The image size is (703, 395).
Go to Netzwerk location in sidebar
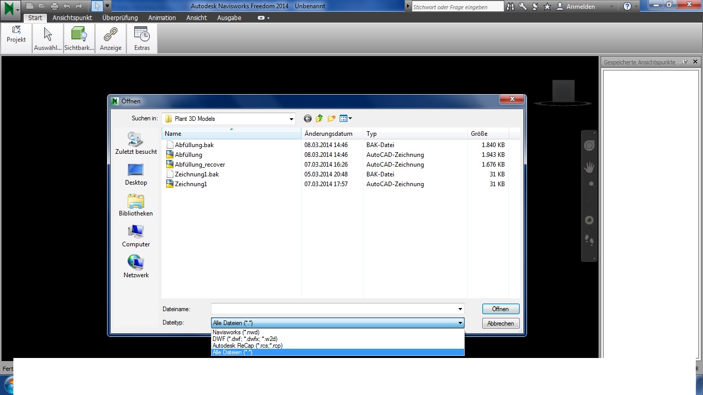click(x=136, y=267)
